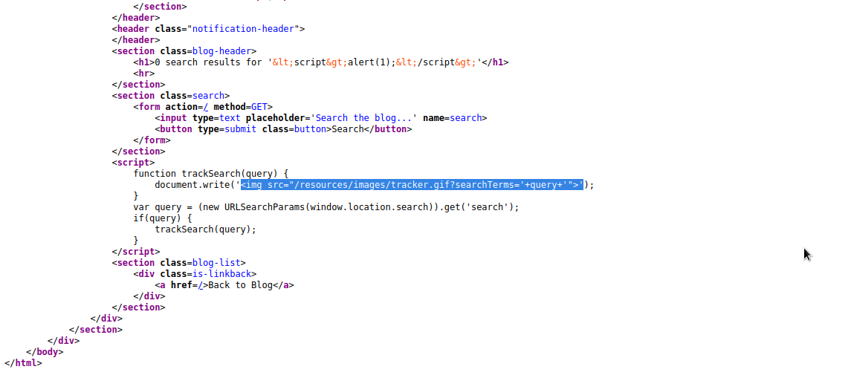Click the closing body tag
Viewport: 851px width, 378px height.
[45, 352]
